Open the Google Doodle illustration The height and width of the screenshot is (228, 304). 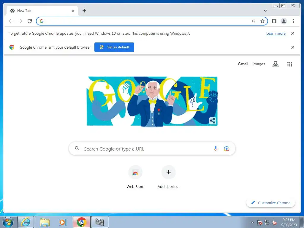152,101
